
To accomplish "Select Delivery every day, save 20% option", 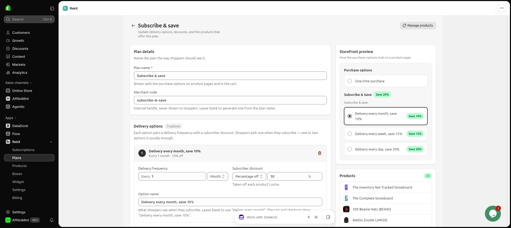I will [386, 149].
